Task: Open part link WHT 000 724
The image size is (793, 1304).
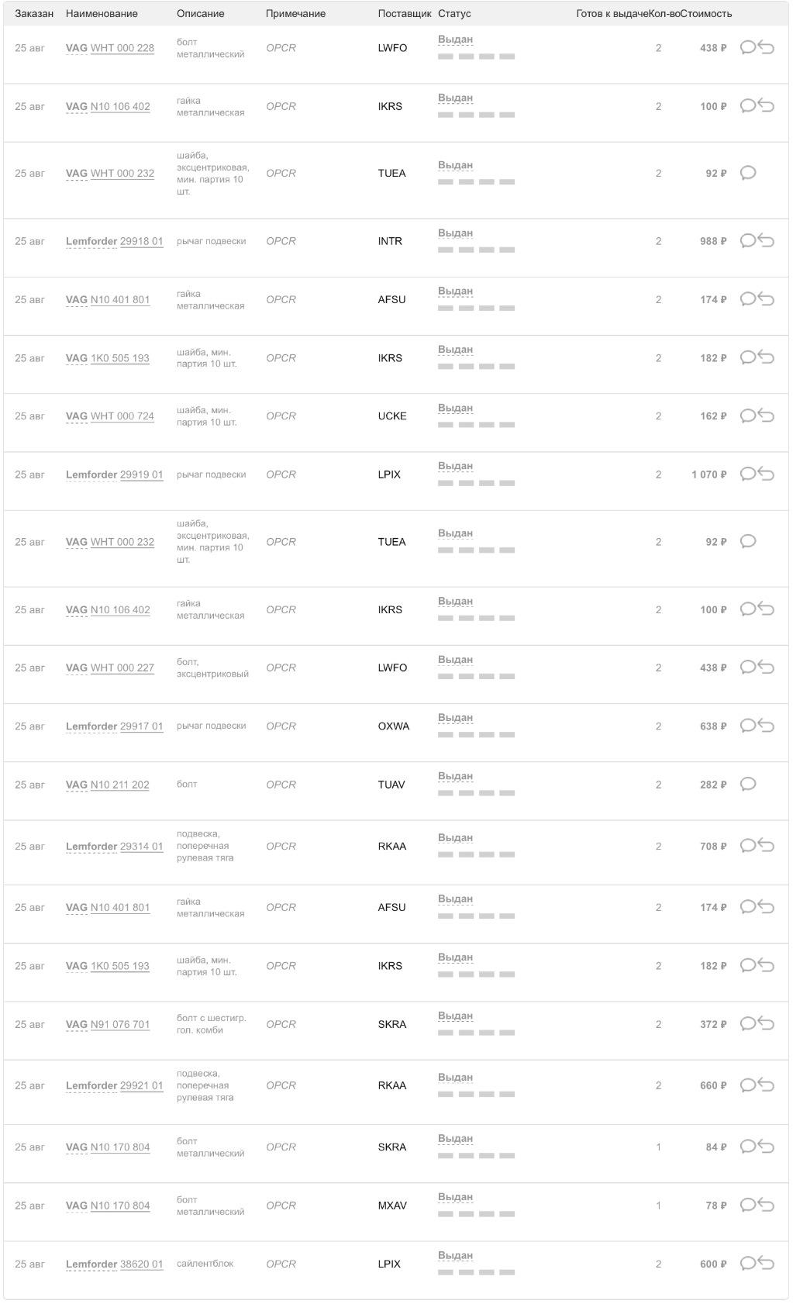Action: point(122,416)
